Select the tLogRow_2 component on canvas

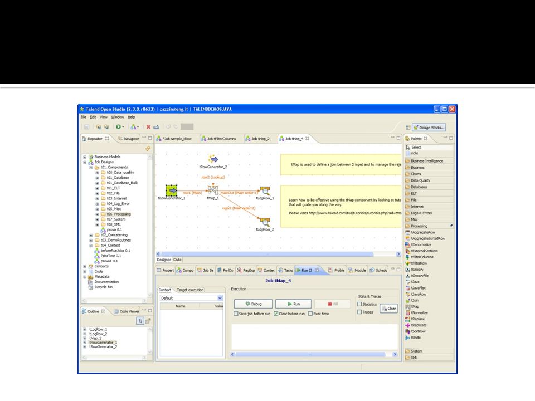click(x=265, y=222)
